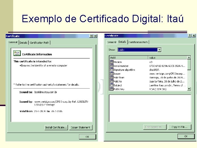Viewport: 197px width, 148px height.
Task: Click the Value column header
Action: 167,58
